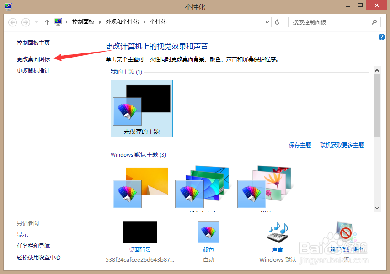Open the 屏幕保护程序 screensaver icon
This screenshot has height=274, width=390.
coord(344,232)
